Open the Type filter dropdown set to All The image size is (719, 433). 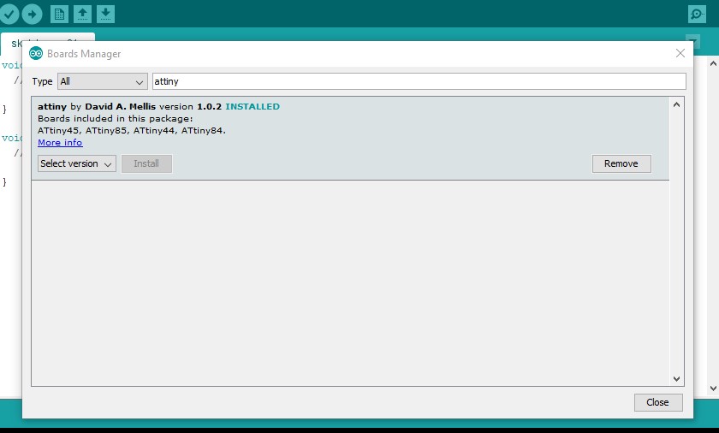(102, 81)
